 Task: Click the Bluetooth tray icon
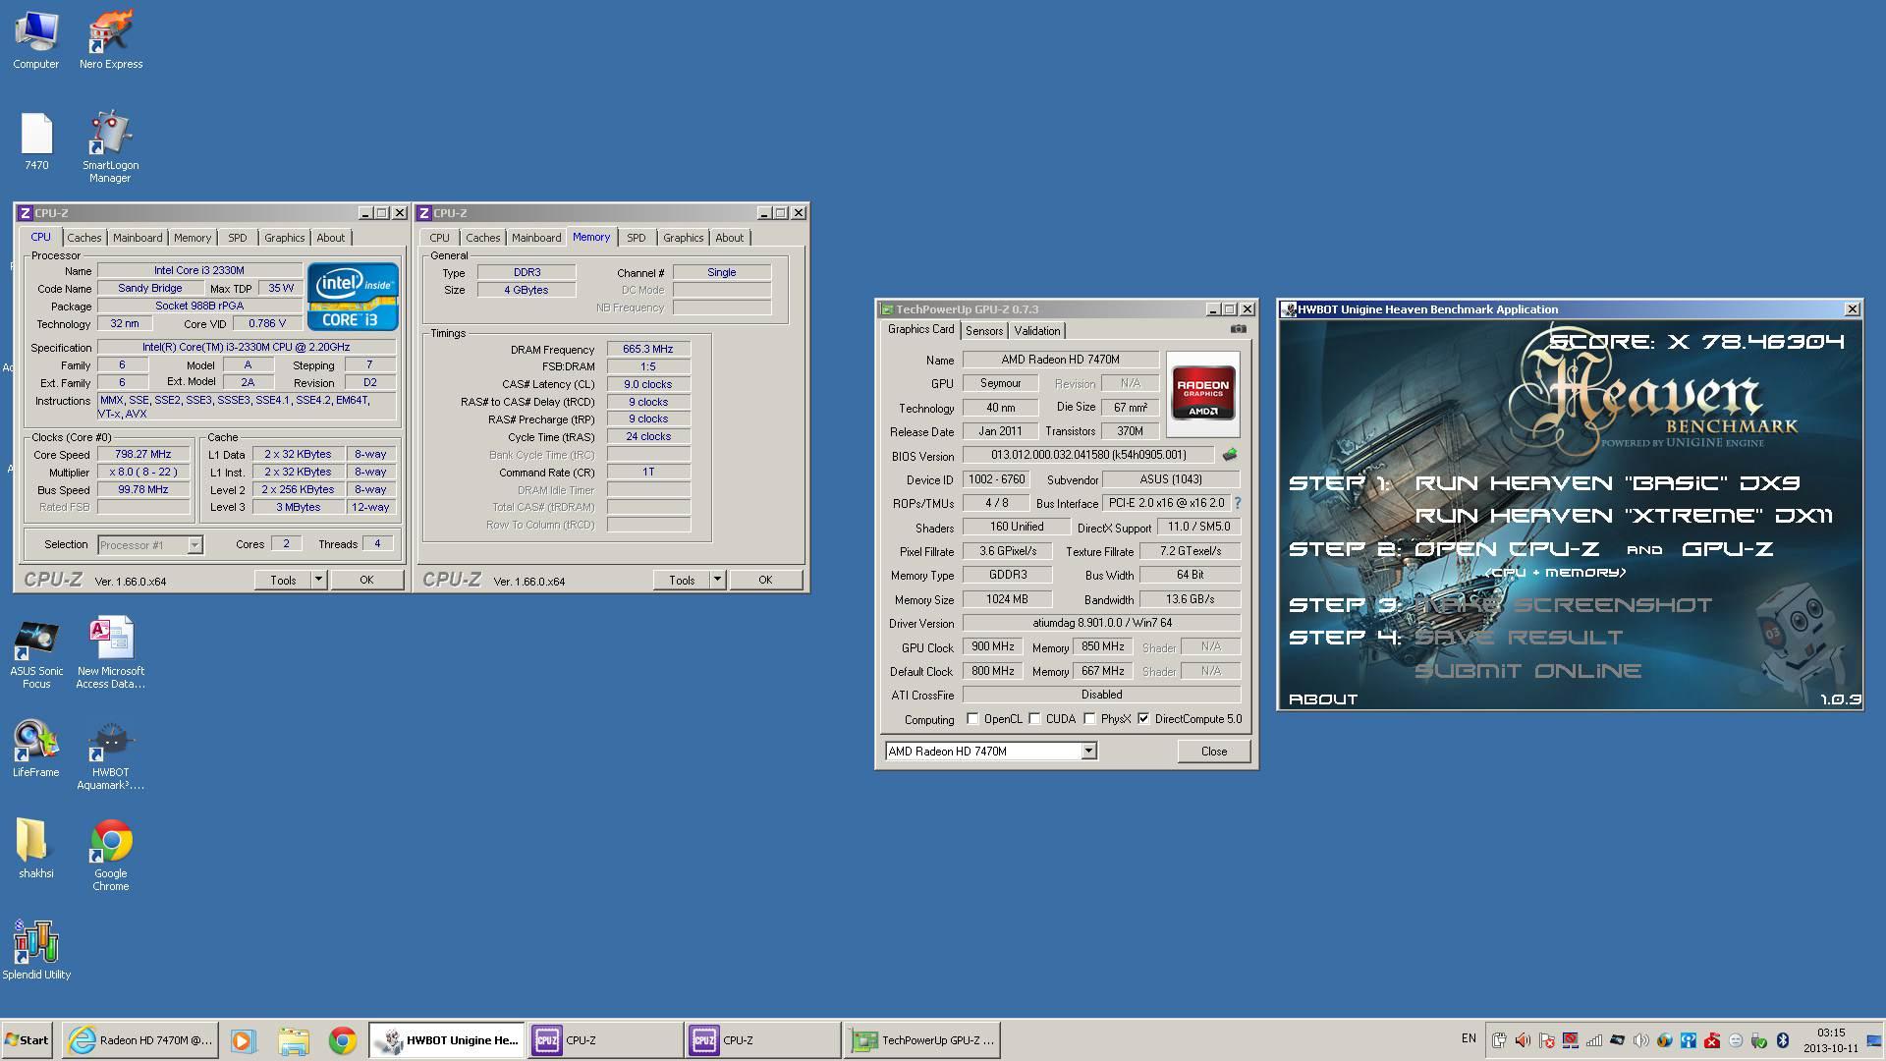point(1782,1040)
